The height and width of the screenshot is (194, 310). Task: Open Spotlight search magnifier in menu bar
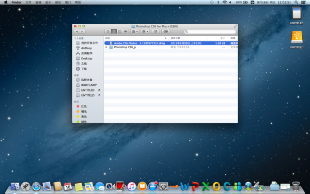tap(296, 2)
